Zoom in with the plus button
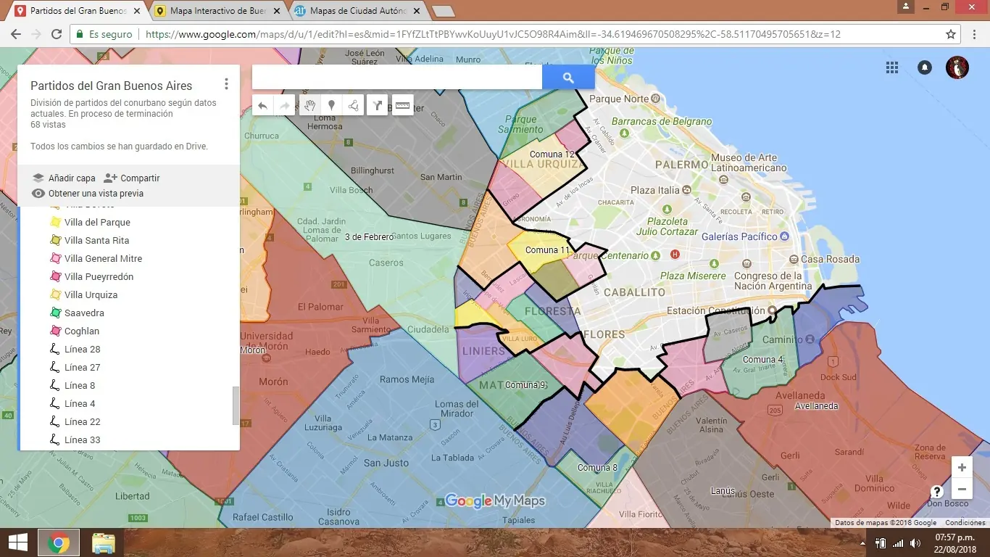This screenshot has height=557, width=990. coord(962,467)
